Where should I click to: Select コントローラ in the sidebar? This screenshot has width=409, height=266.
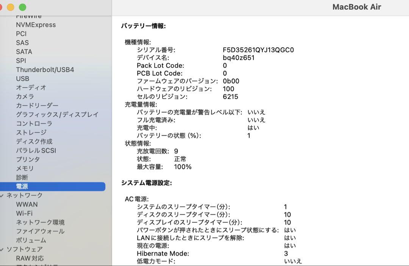coord(34,124)
